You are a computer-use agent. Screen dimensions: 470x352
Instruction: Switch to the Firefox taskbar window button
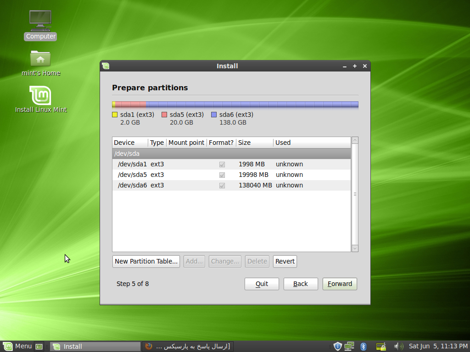click(x=187, y=346)
